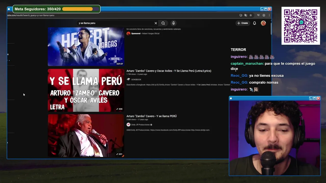
Task: Click the 'Un concierto lleno de canciones' description
Action: pos(154,29)
